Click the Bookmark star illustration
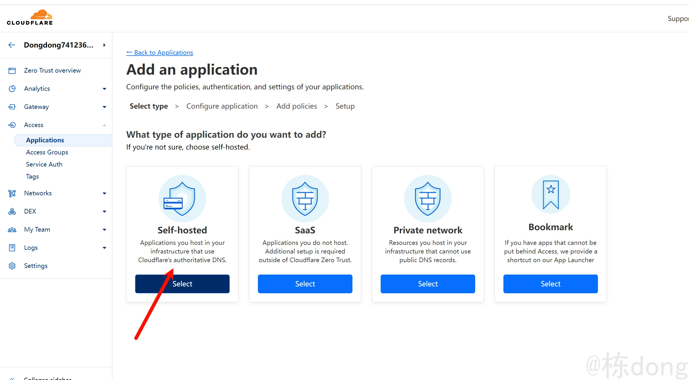 [x=551, y=194]
